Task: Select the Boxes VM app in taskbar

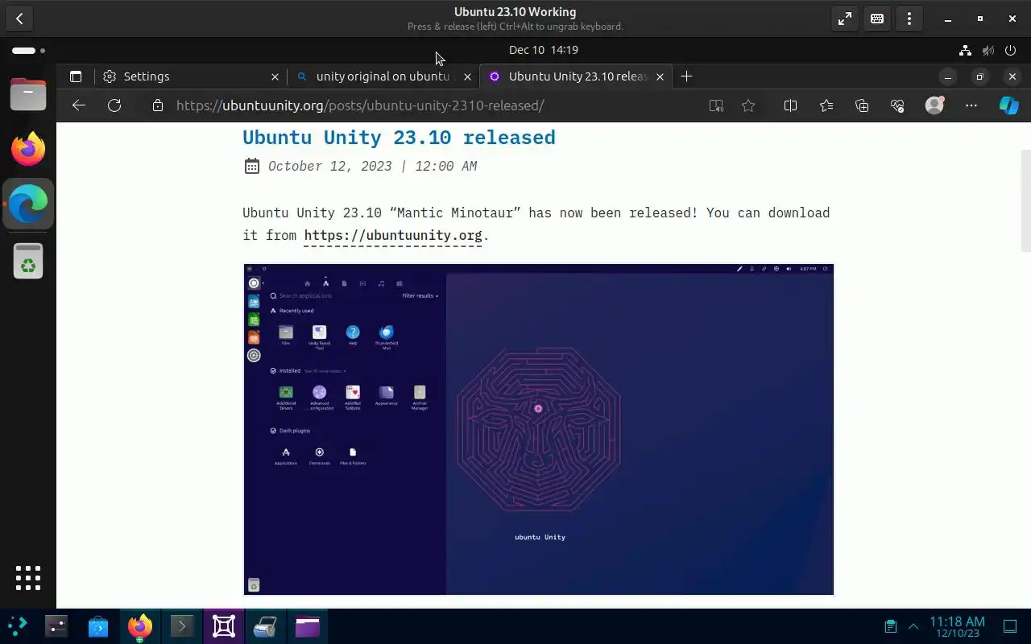Action: click(224, 626)
